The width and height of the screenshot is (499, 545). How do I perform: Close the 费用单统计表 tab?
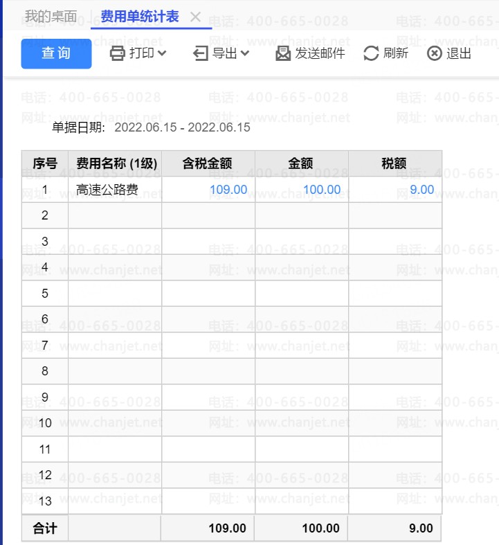(196, 17)
